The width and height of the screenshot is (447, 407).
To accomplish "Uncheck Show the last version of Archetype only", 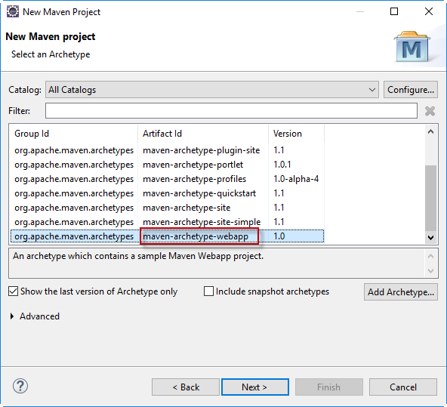I will pos(13,291).
